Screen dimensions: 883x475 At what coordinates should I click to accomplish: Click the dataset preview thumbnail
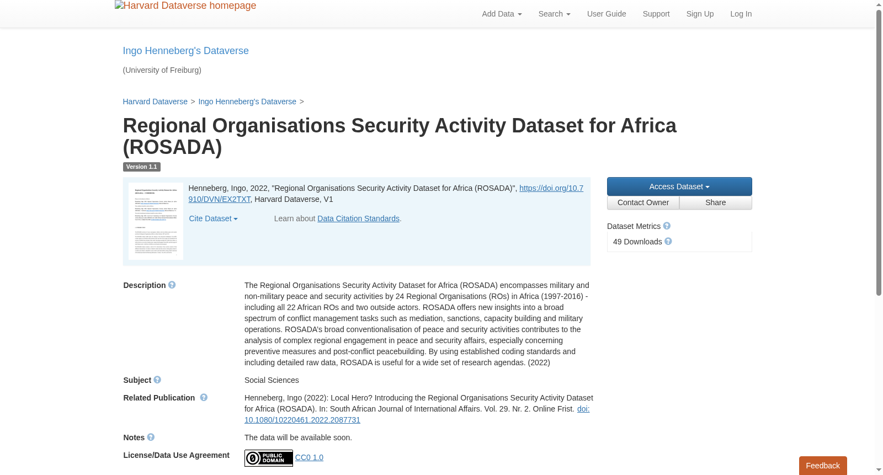156,221
